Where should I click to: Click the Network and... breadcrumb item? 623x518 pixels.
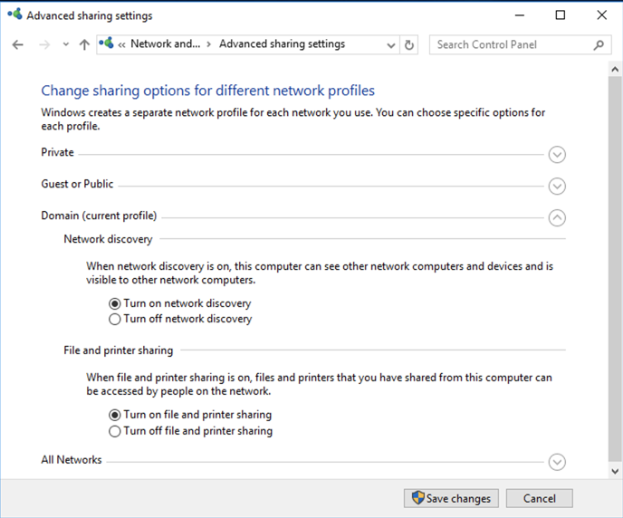[165, 44]
